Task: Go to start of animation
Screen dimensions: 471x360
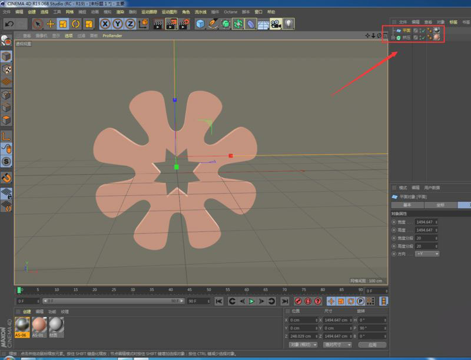Action: [x=219, y=301]
